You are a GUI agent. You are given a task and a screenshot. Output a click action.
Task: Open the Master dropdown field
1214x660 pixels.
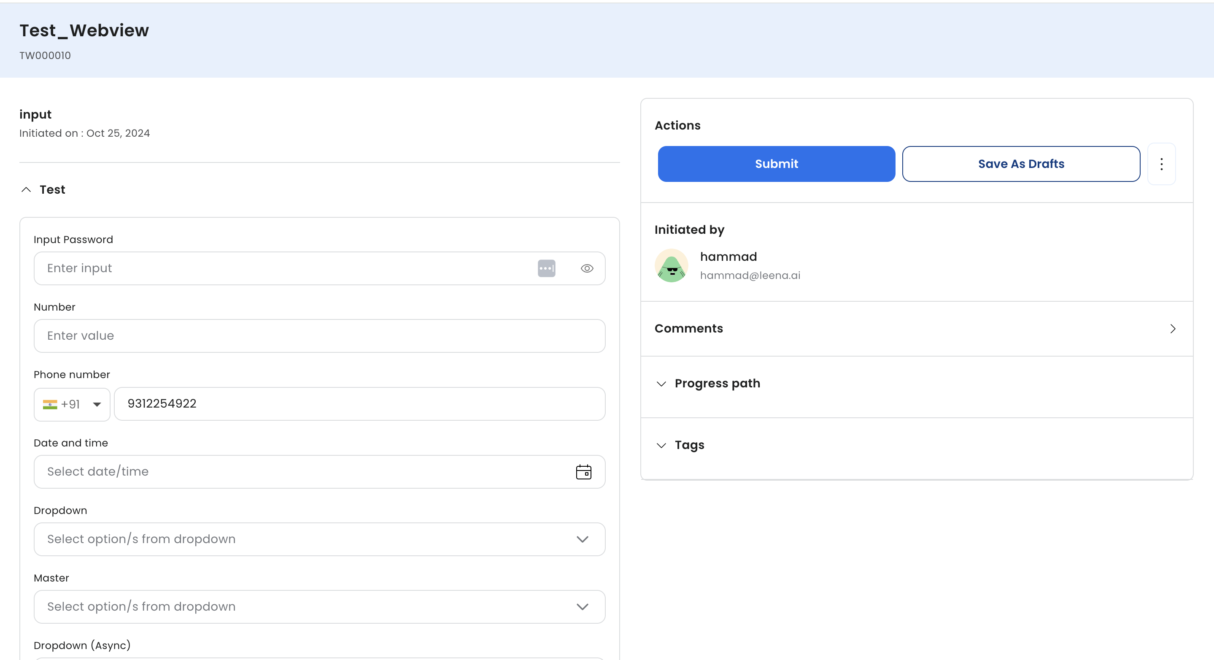click(319, 606)
